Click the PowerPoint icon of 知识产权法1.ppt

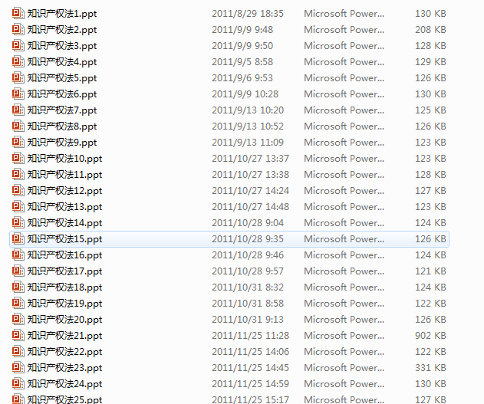coord(18,14)
